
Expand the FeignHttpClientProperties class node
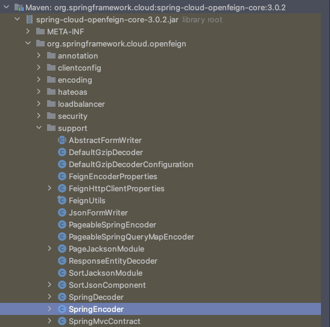click(49, 188)
